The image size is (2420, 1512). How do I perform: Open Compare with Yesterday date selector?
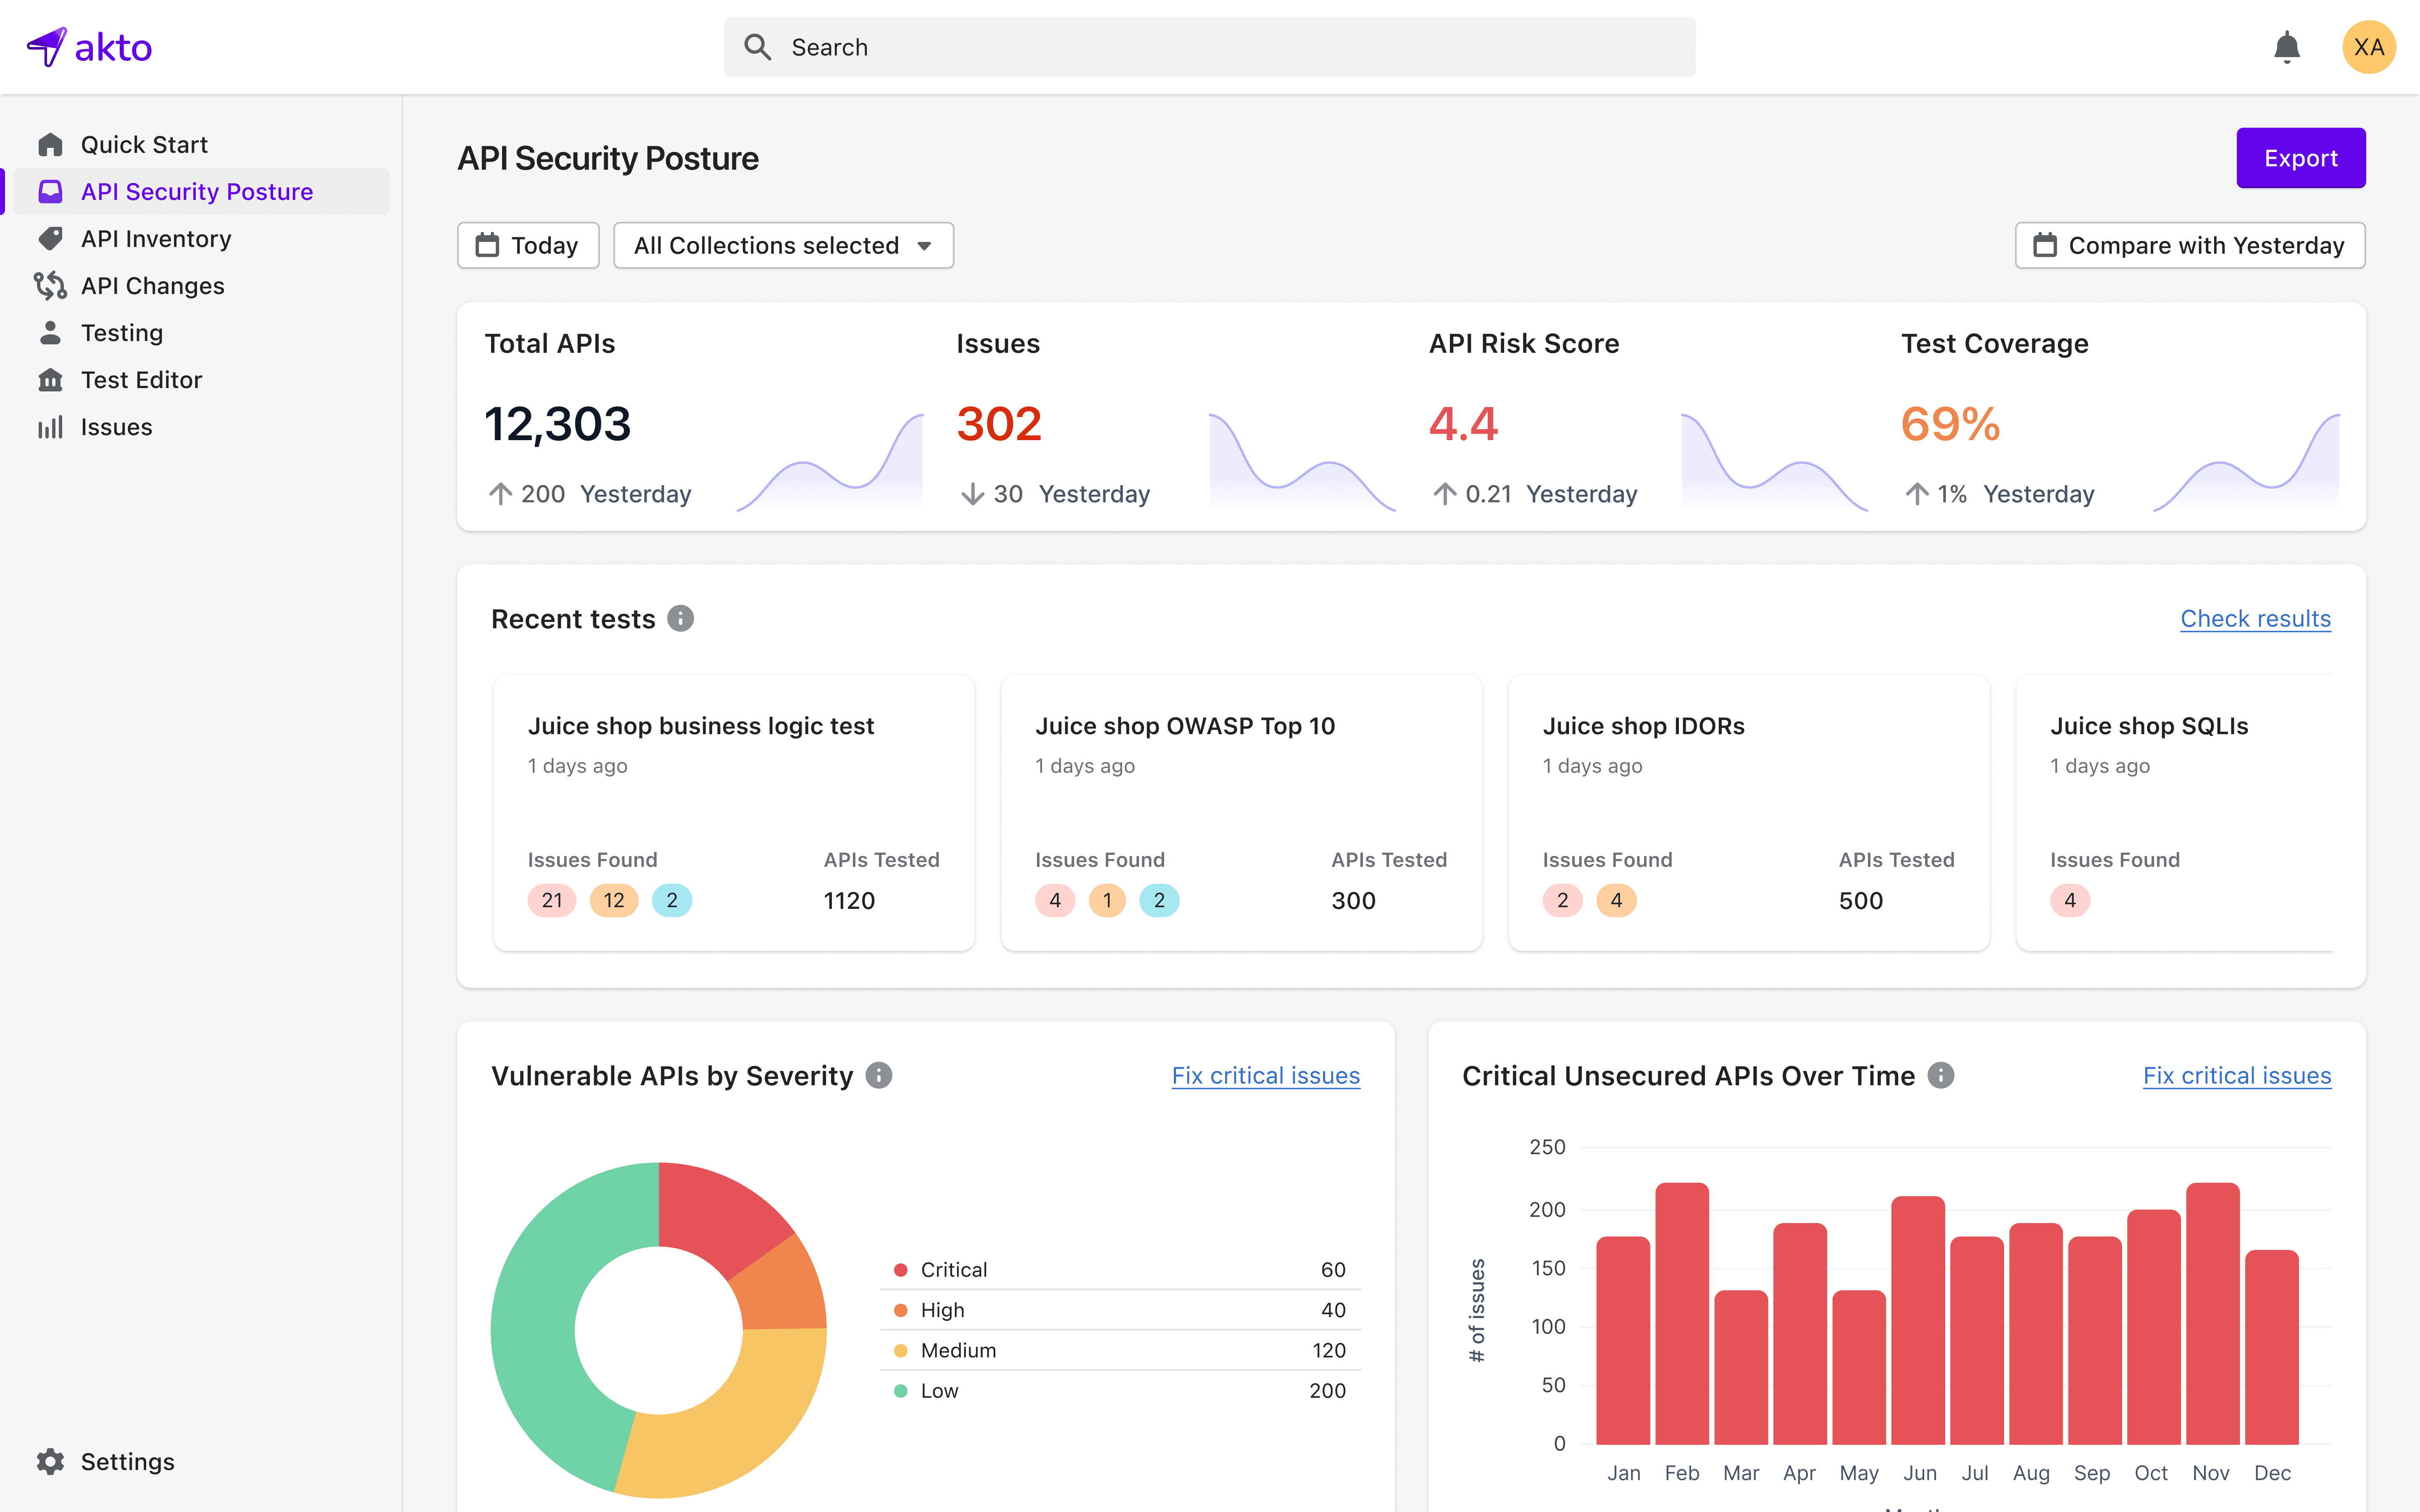coord(2190,245)
